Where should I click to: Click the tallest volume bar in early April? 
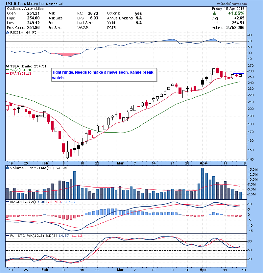click(203, 184)
